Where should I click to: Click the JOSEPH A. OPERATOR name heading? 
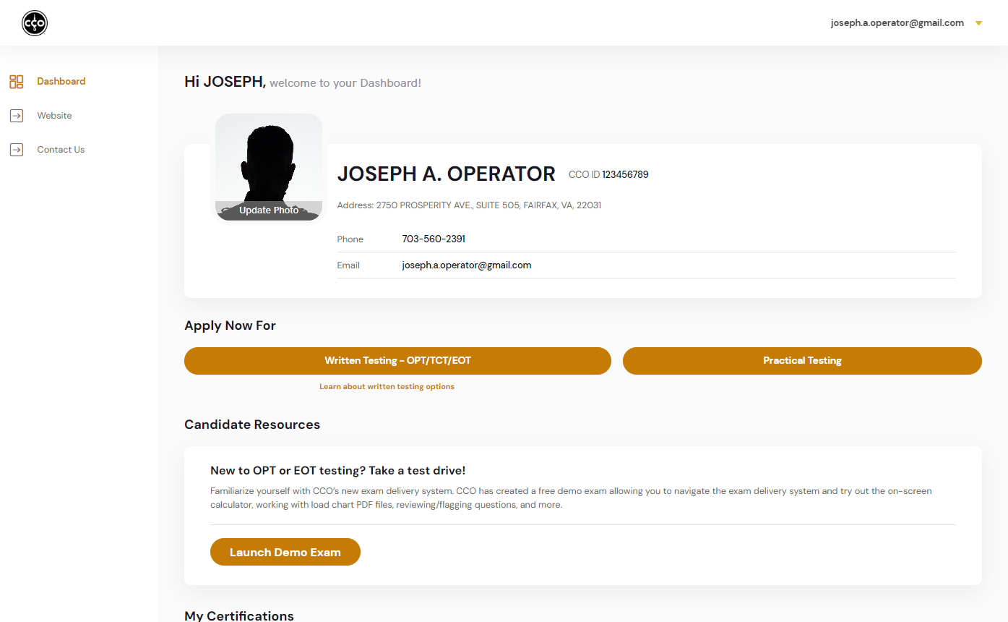tap(446, 174)
